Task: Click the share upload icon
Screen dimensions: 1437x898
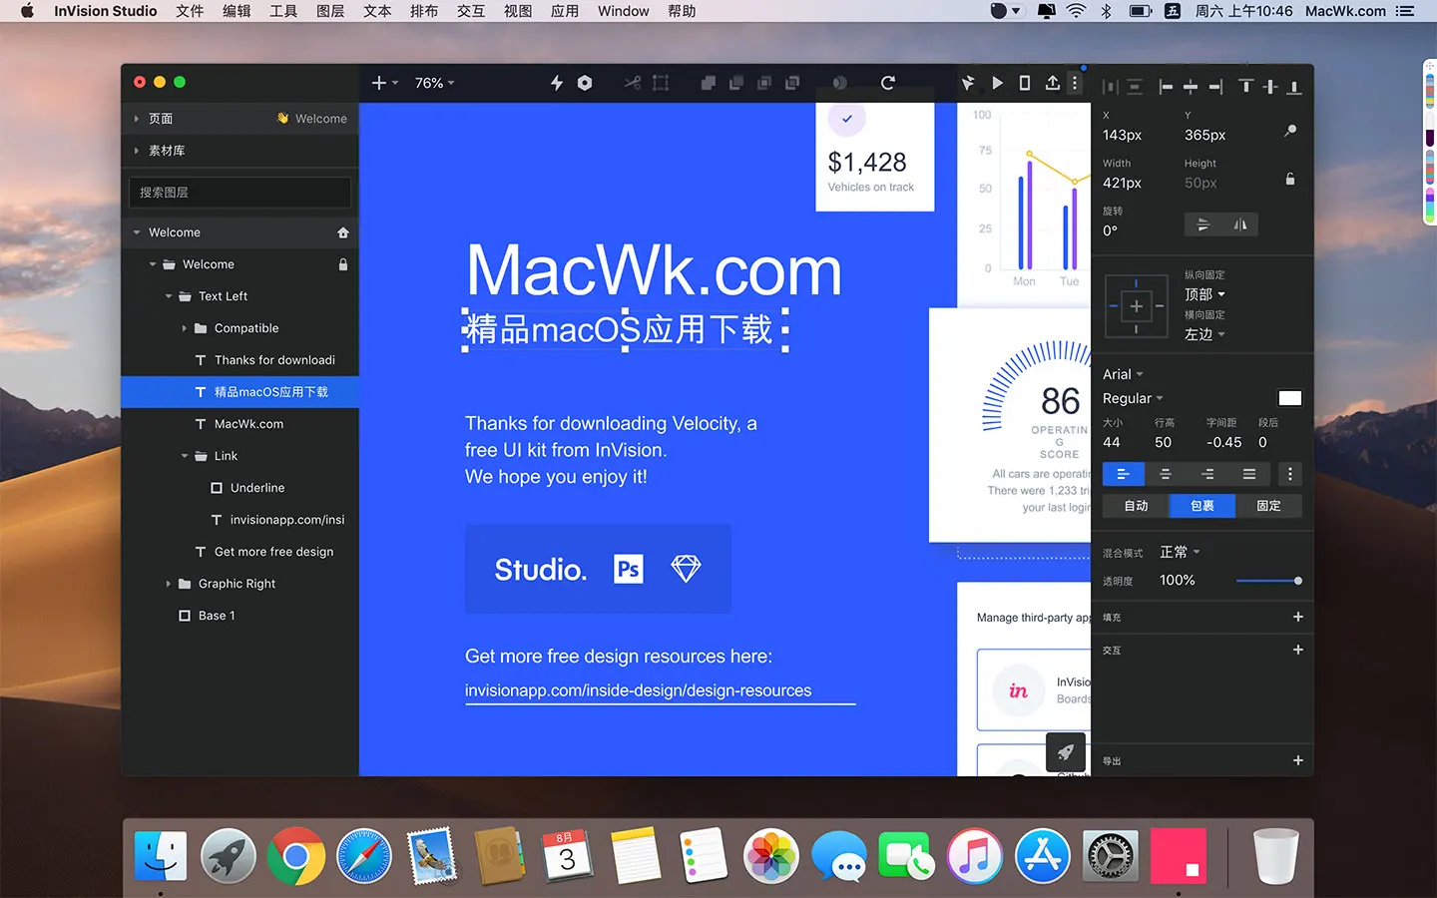Action: tap(1053, 83)
